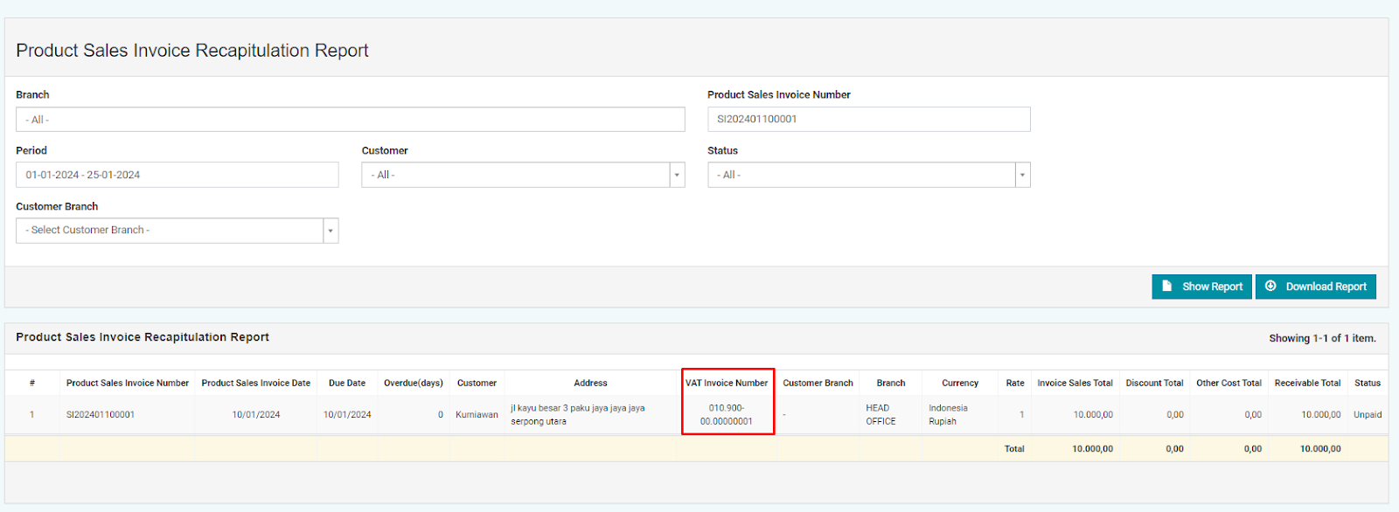This screenshot has height=512, width=1399.
Task: Open the Customer dropdown arrow
Action: 677,175
